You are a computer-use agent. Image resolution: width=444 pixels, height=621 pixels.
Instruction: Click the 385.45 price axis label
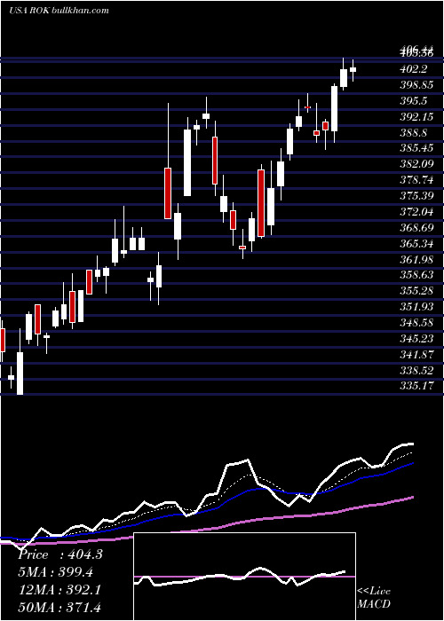tap(416, 148)
